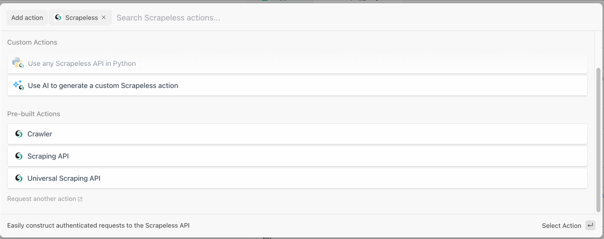Click the Scrapeless logo in the filter chip

[58, 17]
